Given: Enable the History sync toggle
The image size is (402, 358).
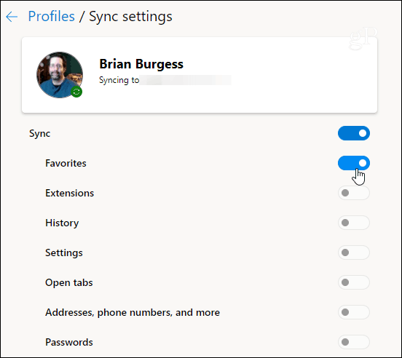Looking at the screenshot, I should pyautogui.click(x=354, y=223).
